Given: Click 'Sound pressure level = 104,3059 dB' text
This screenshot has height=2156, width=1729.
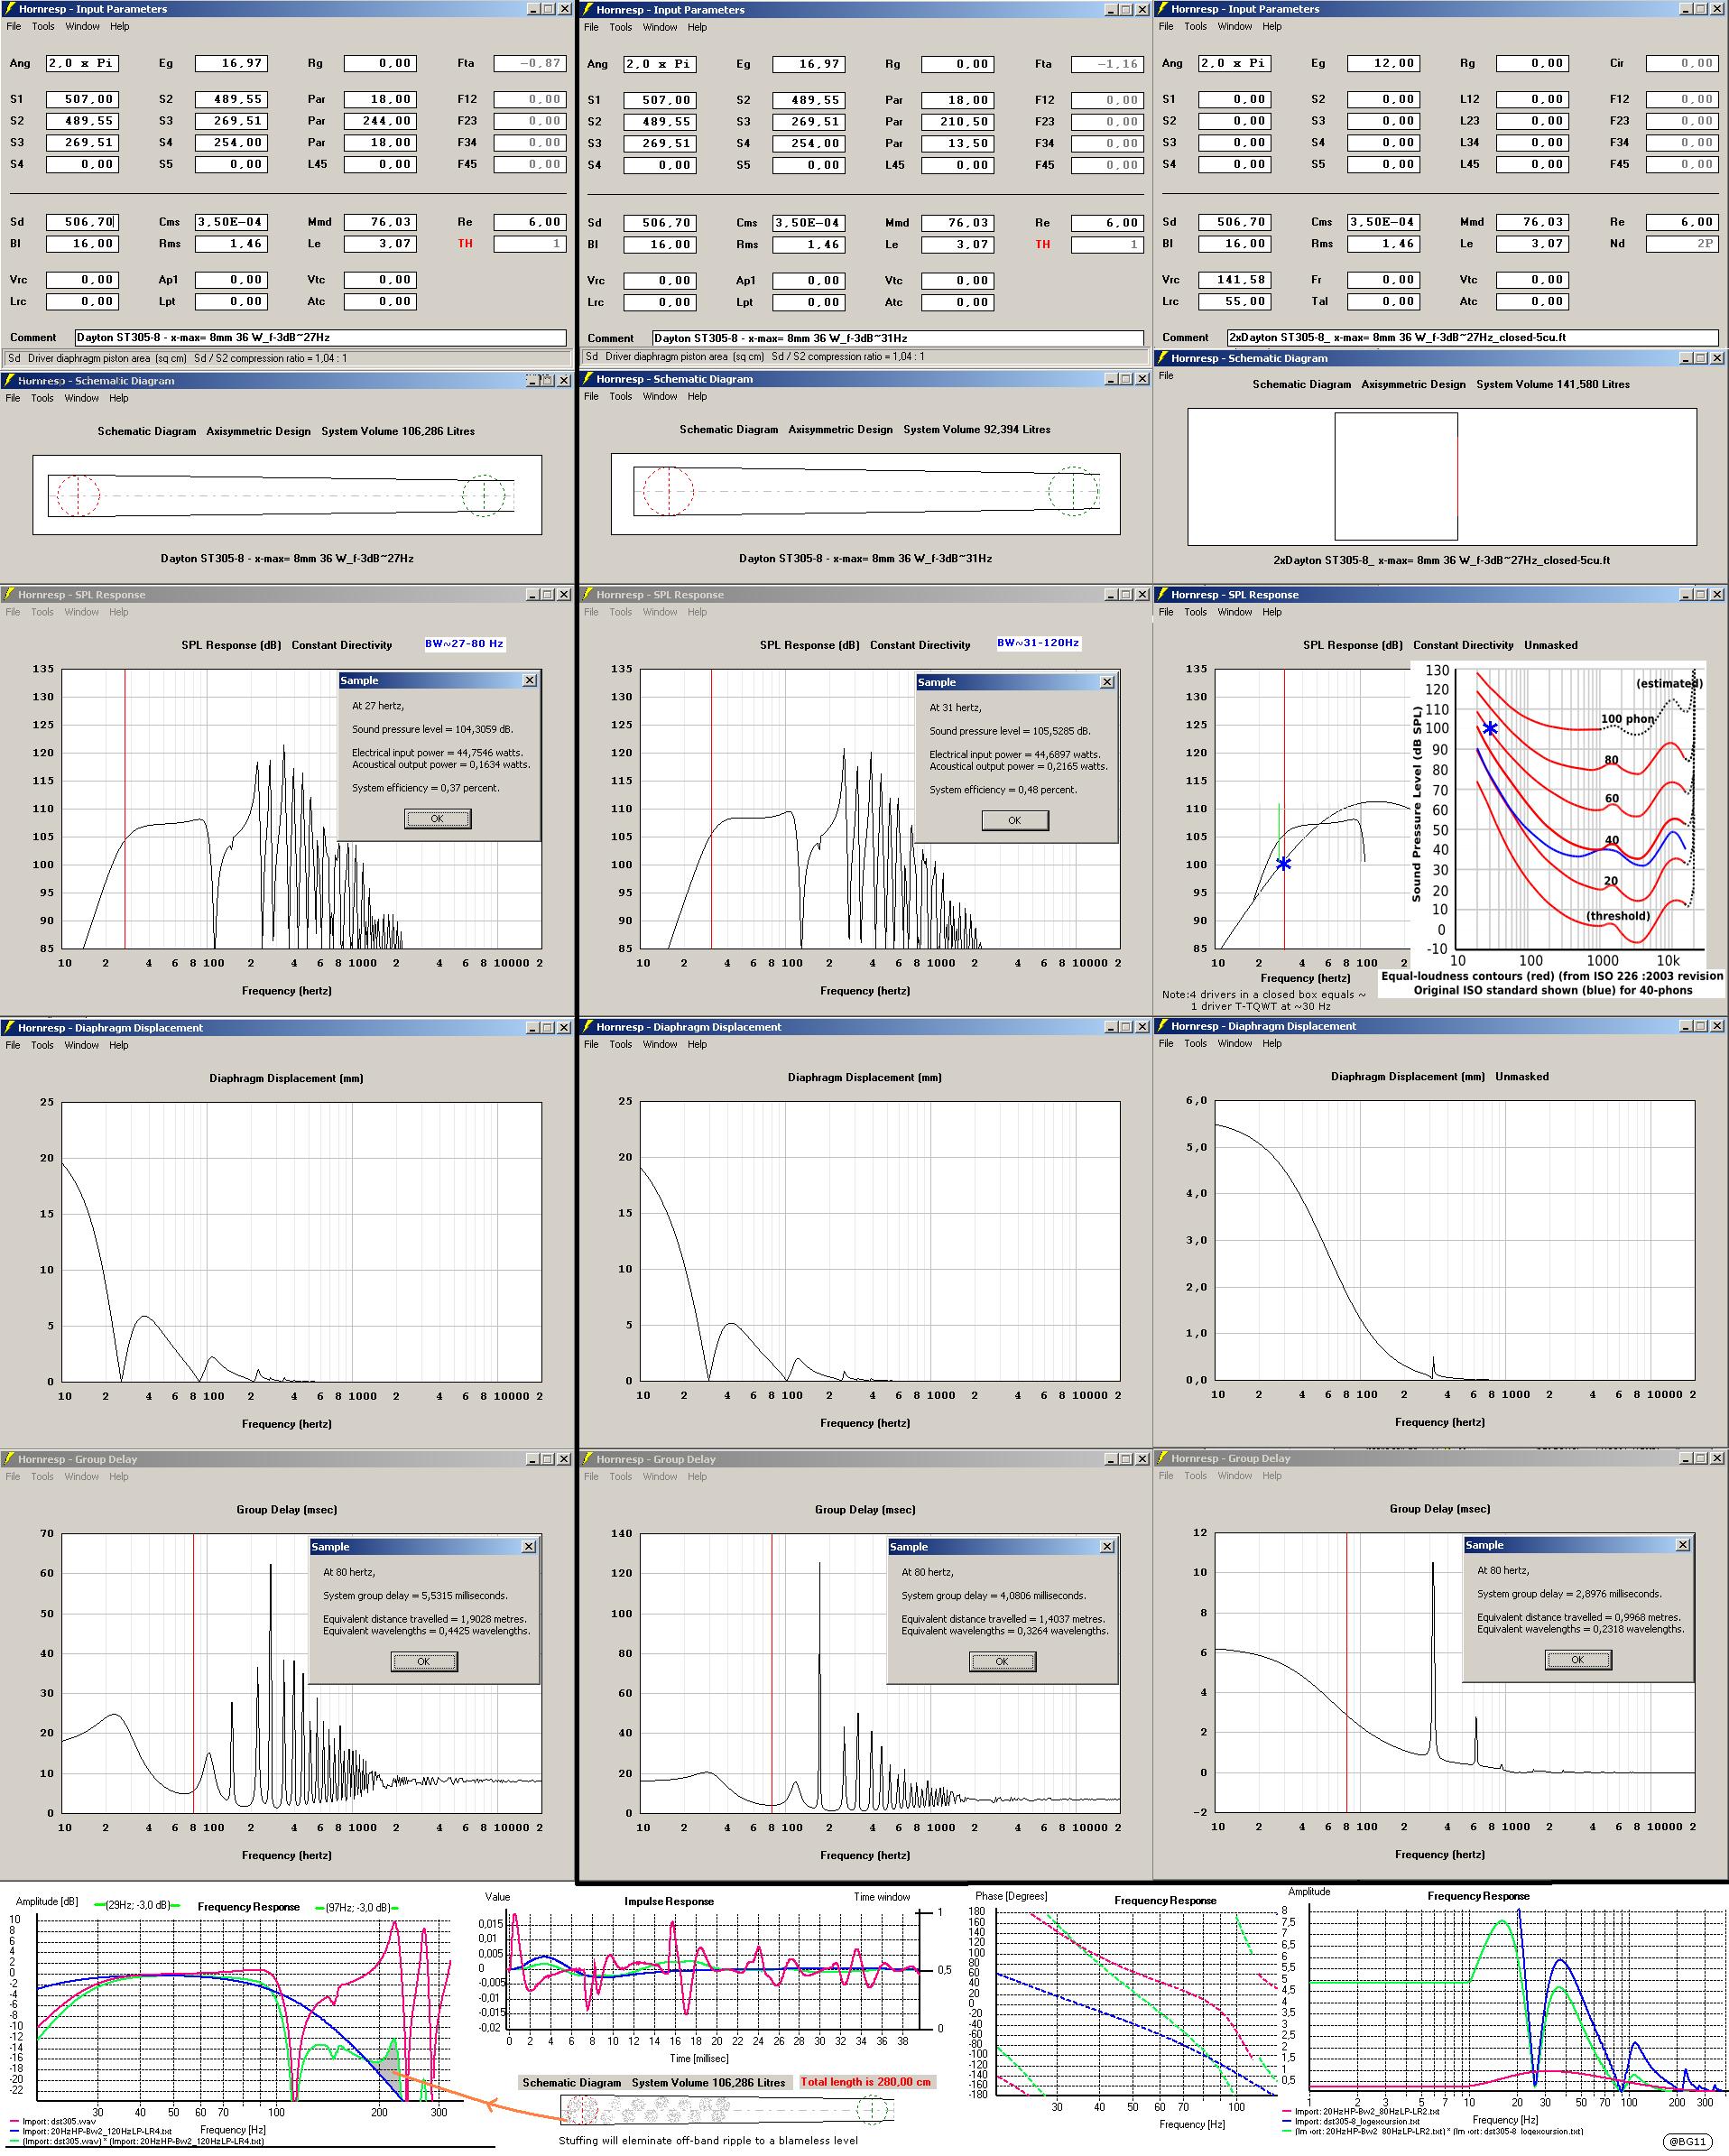Looking at the screenshot, I should 432,729.
